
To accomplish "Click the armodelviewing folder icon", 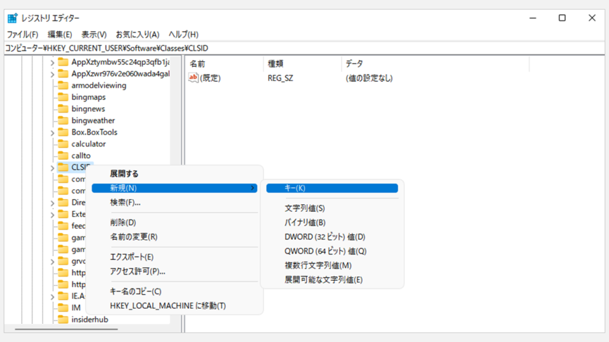I will coord(63,85).
